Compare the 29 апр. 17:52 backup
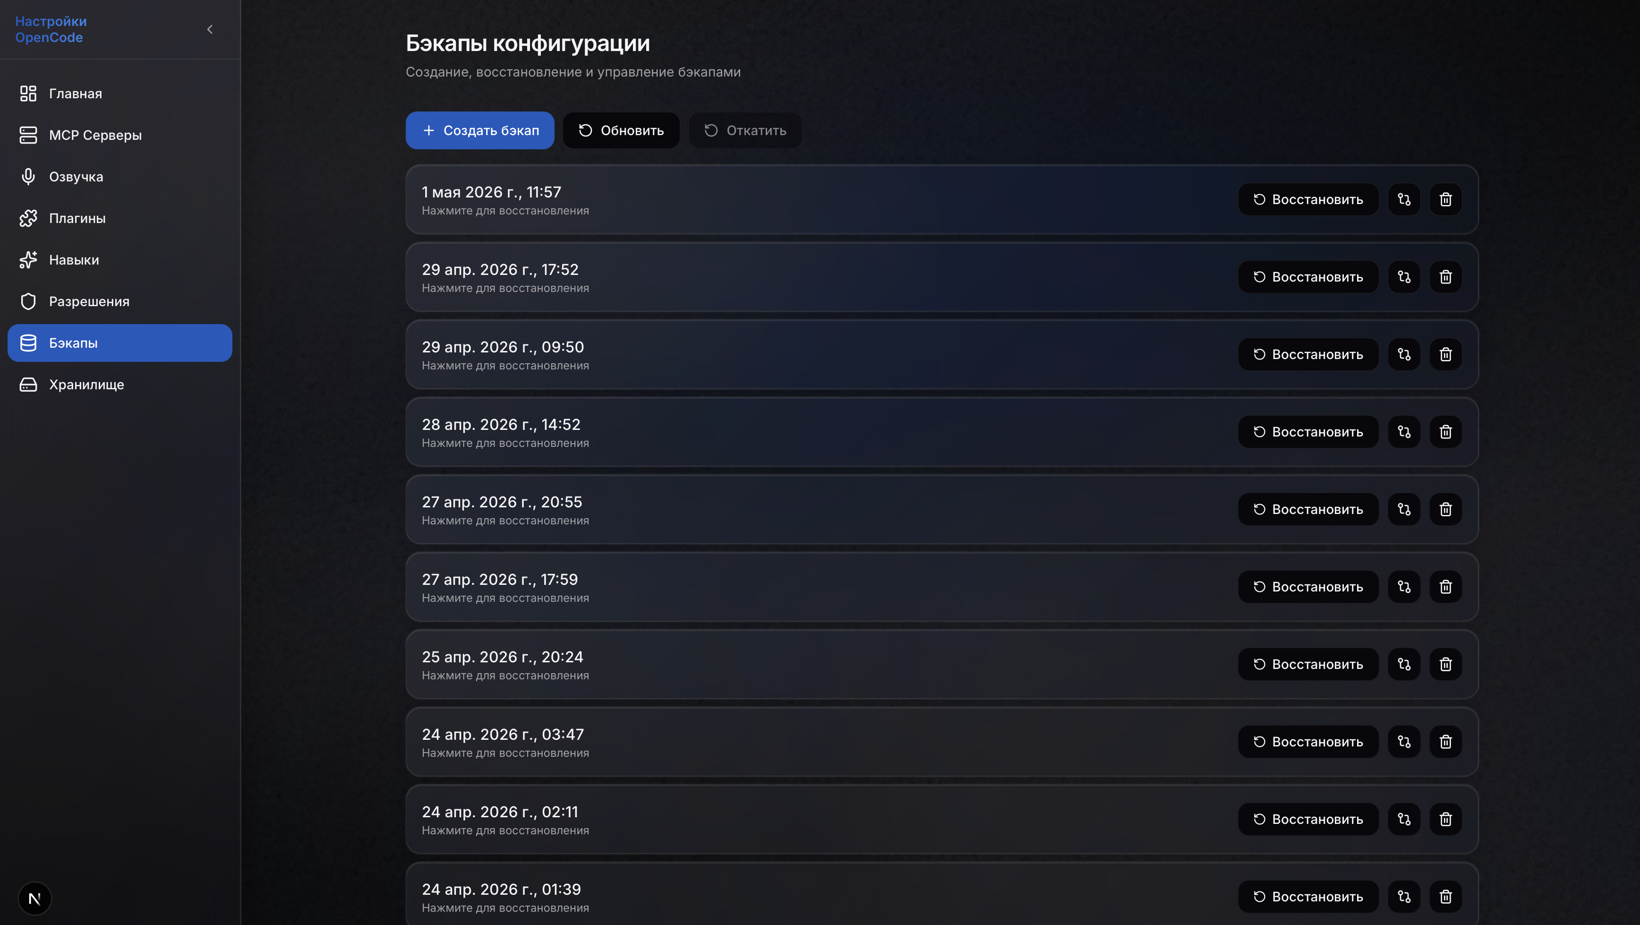The image size is (1640, 925). click(x=1404, y=277)
